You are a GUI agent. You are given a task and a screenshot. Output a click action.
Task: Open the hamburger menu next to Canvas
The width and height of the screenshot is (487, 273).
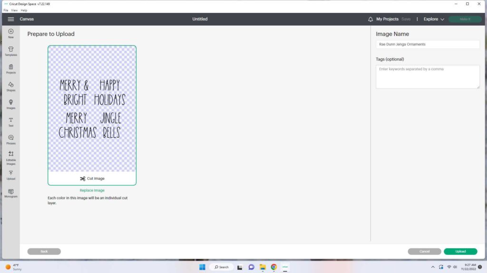click(x=11, y=19)
